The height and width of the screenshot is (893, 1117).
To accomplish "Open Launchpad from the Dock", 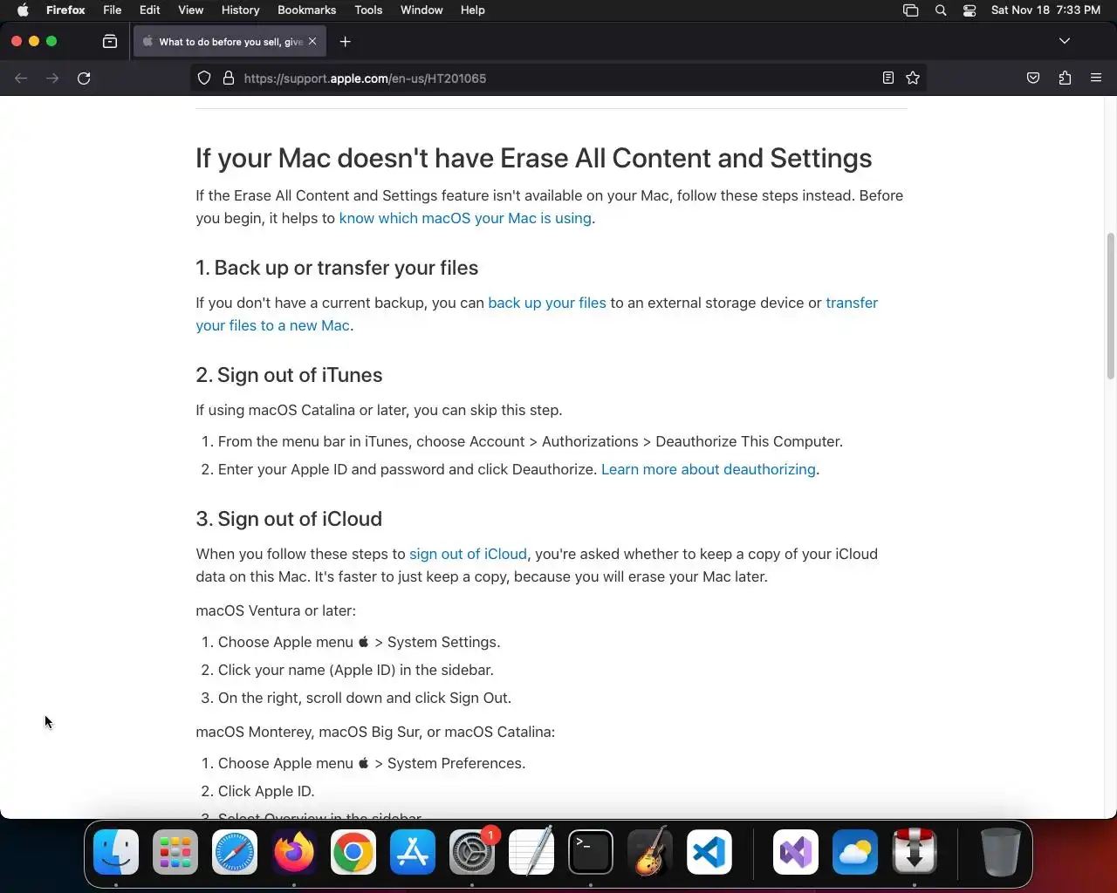I will pyautogui.click(x=175, y=852).
